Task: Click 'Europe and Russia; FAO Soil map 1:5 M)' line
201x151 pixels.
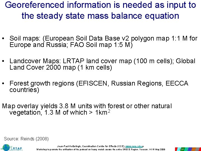Action: [x=71, y=45]
